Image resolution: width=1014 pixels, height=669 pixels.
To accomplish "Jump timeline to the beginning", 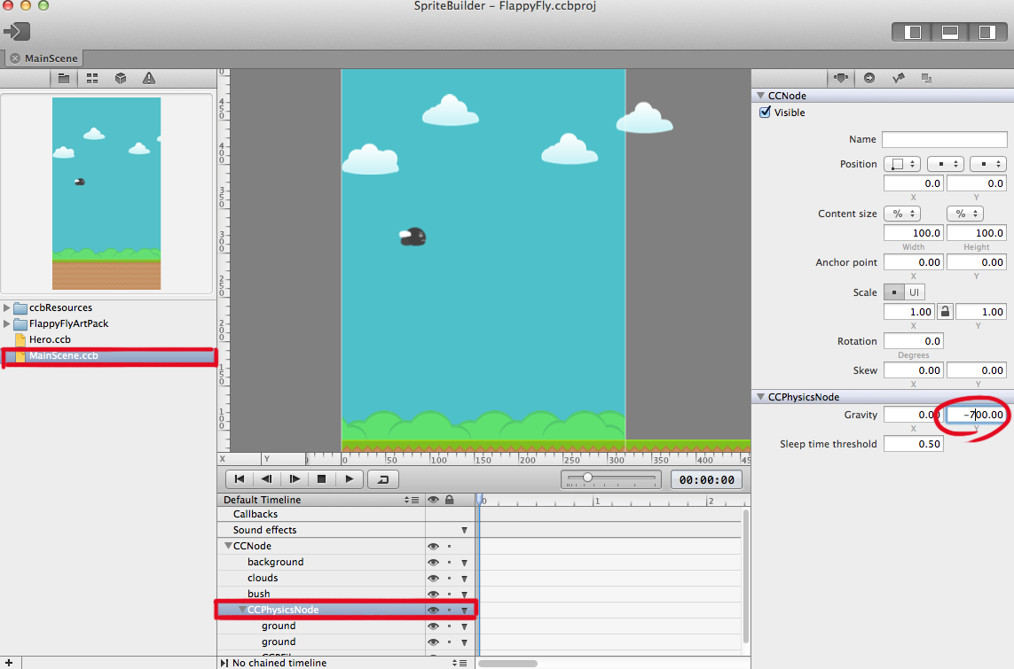I will (x=240, y=479).
